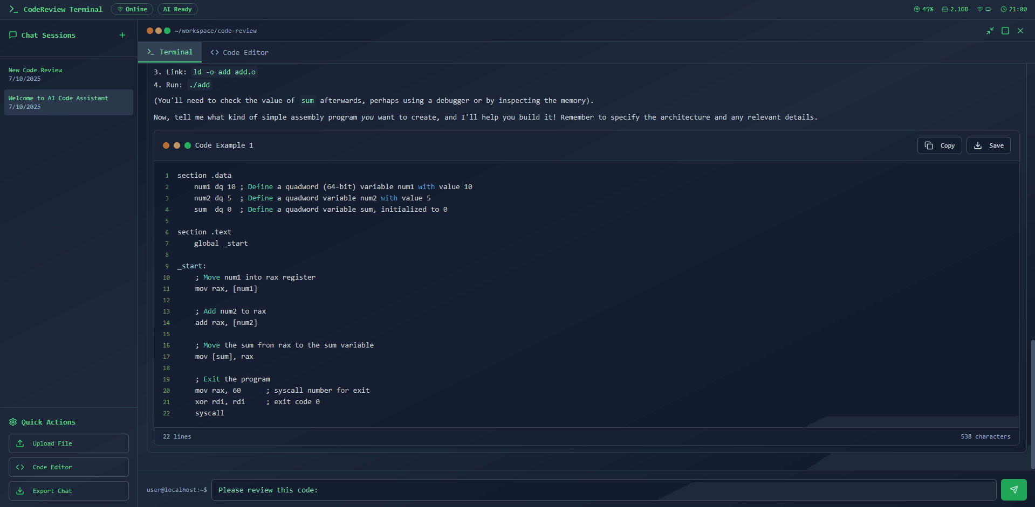Click the Quick Actions gear icon

(13, 422)
